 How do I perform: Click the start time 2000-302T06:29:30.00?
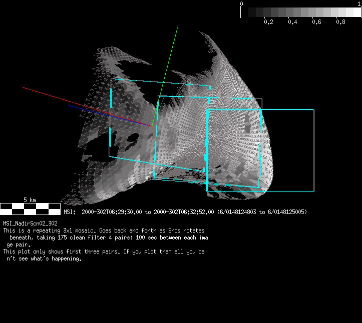(x=112, y=212)
